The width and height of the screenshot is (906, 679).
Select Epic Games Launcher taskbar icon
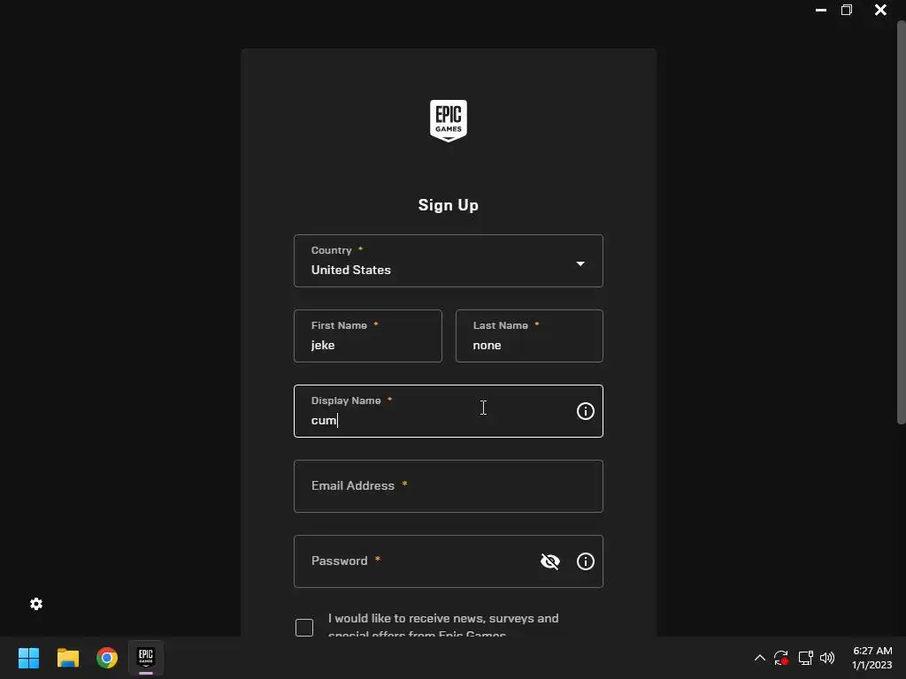(146, 658)
